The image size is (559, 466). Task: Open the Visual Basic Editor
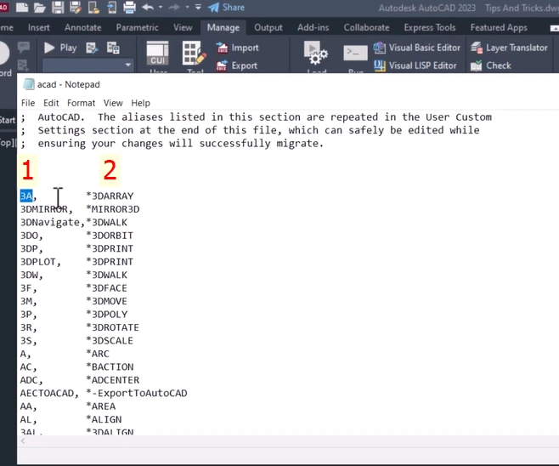417,48
